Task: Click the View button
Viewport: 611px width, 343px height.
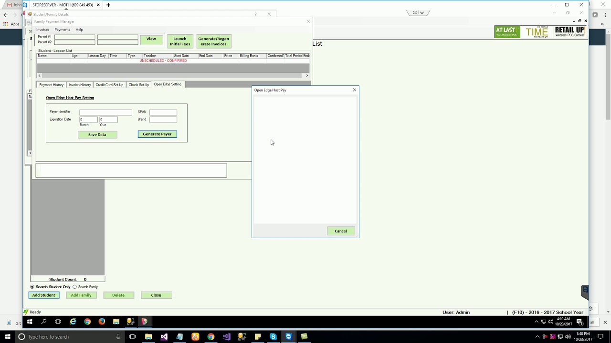Action: [x=151, y=39]
